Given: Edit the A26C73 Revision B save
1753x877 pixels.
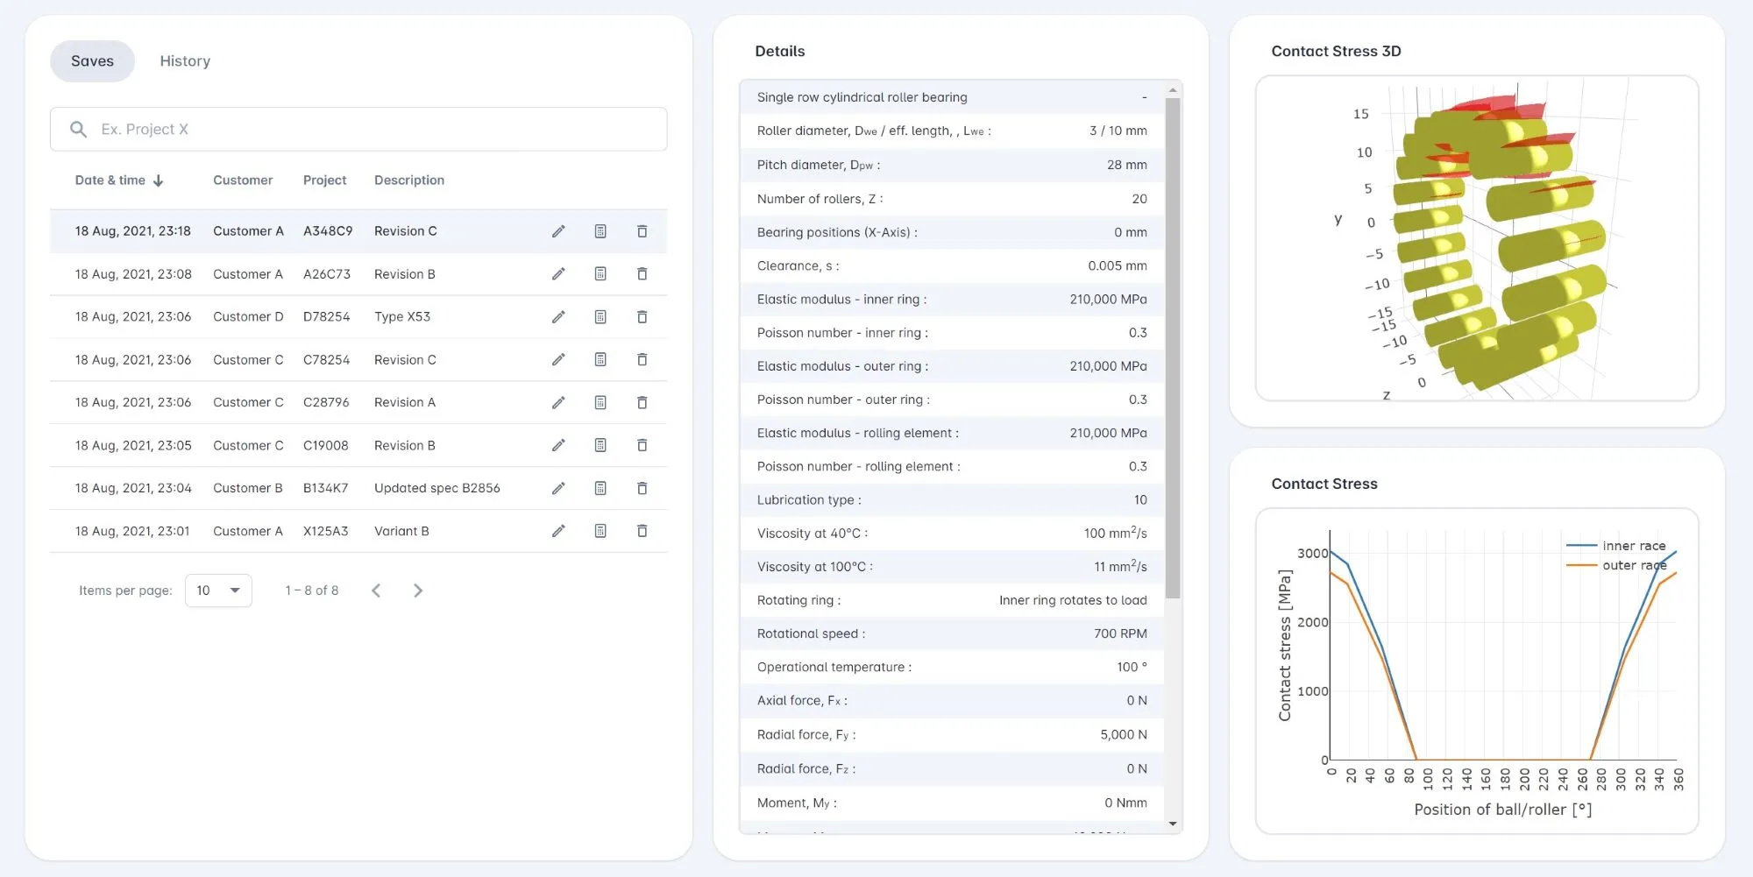Looking at the screenshot, I should point(558,274).
